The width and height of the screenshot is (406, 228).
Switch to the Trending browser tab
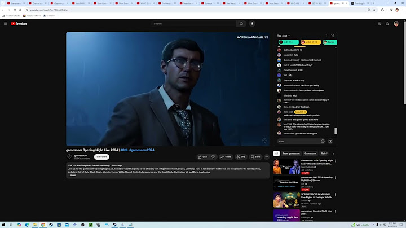coord(360,3)
